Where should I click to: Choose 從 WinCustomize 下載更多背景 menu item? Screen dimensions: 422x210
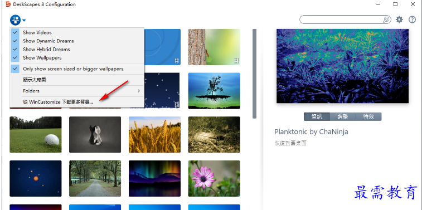77,102
